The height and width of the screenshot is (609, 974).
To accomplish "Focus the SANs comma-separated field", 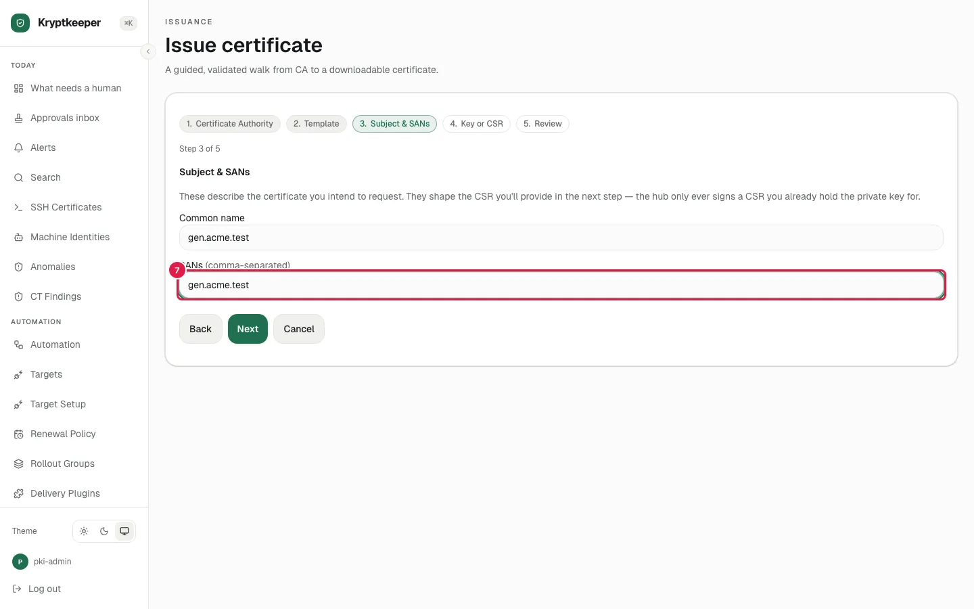I will tap(561, 285).
